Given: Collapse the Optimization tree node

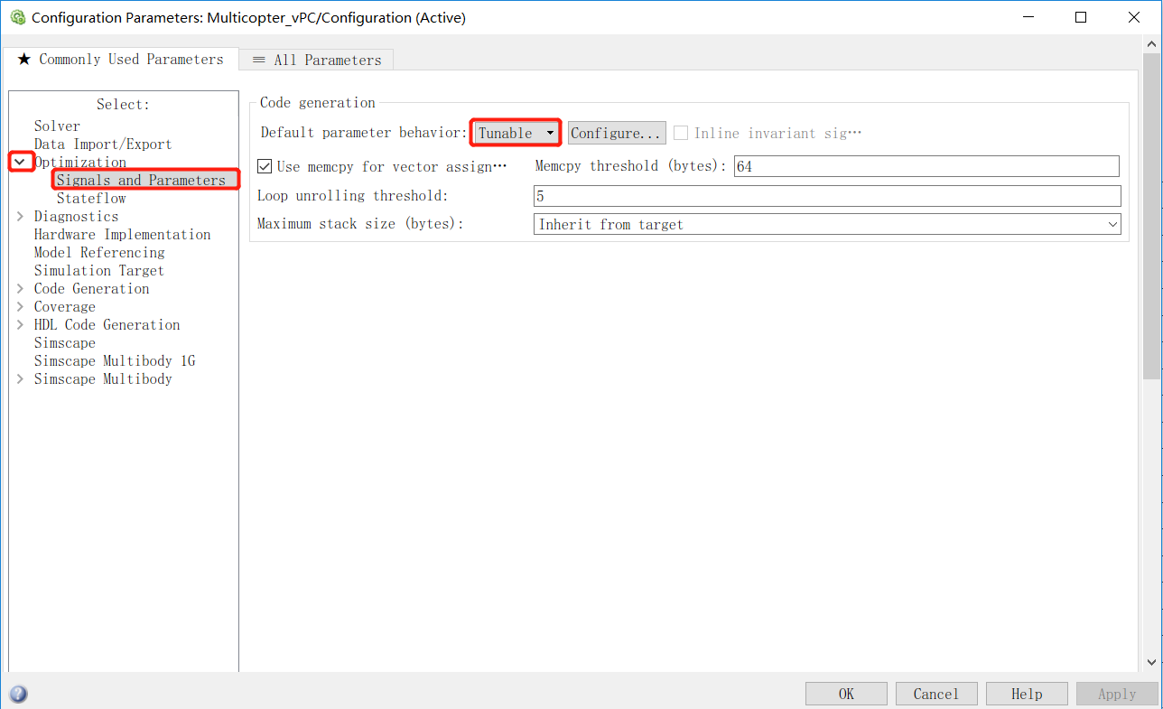Looking at the screenshot, I should [x=20, y=162].
